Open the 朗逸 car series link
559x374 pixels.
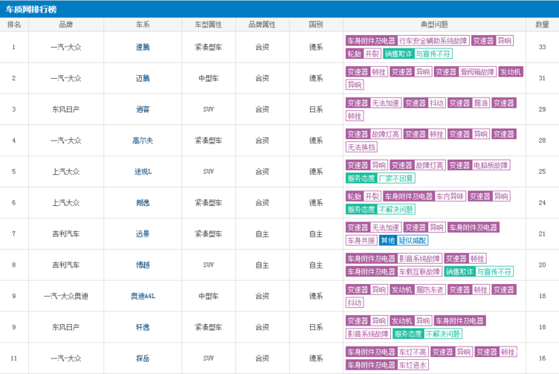coord(143,202)
